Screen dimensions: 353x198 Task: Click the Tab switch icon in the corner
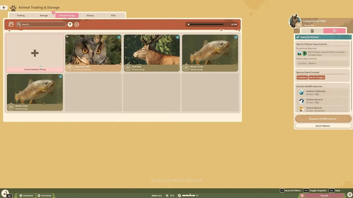click(x=5, y=194)
